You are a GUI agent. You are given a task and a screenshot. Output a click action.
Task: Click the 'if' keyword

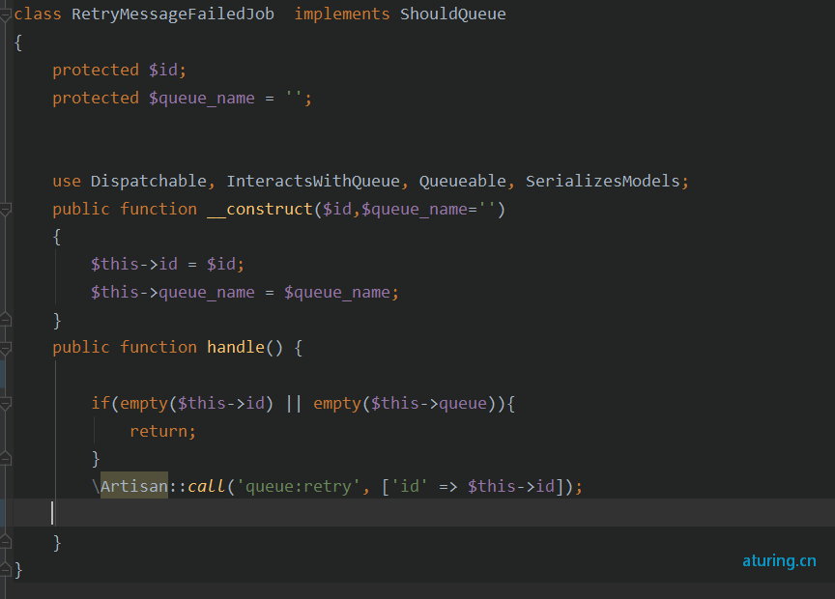[x=101, y=403]
